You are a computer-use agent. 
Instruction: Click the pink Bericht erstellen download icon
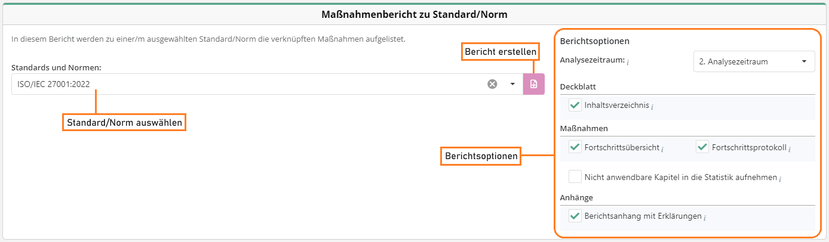(534, 84)
